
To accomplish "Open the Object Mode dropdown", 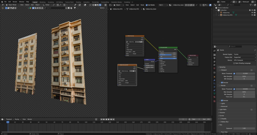I will (x=12, y=5).
